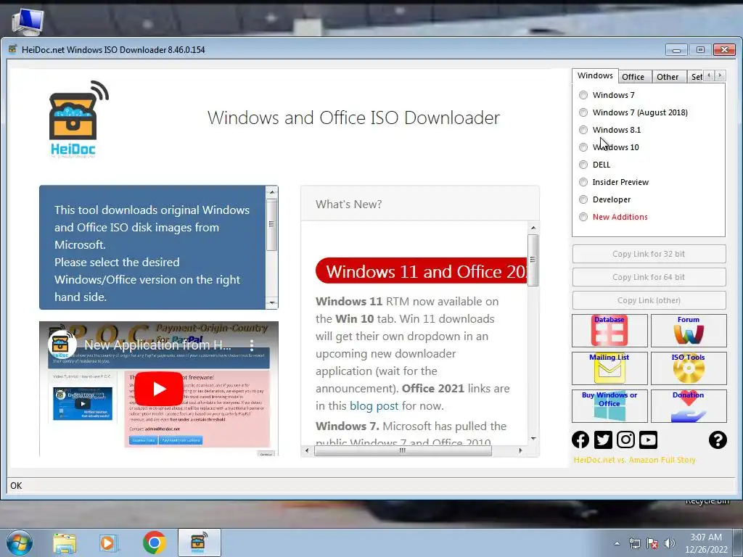Click the Copy Link (other) button
Viewport: 743px width, 557px height.
pos(649,300)
